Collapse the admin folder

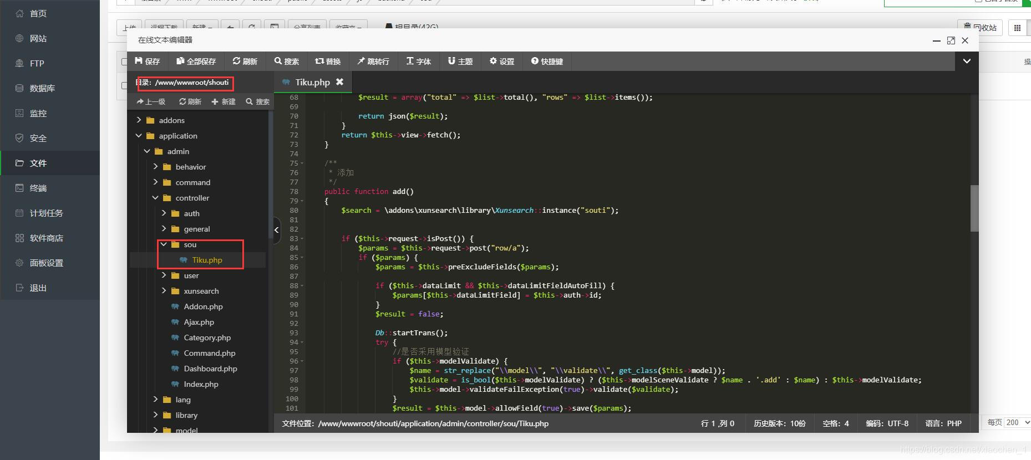147,151
